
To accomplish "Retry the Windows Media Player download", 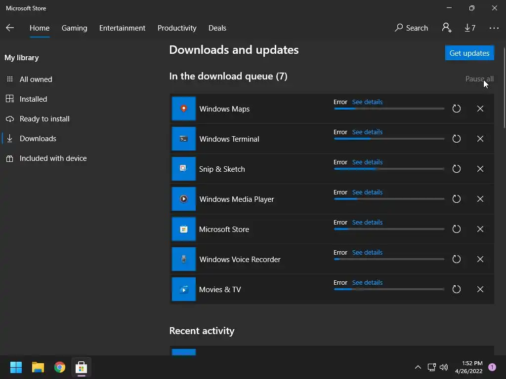I will [x=456, y=199].
